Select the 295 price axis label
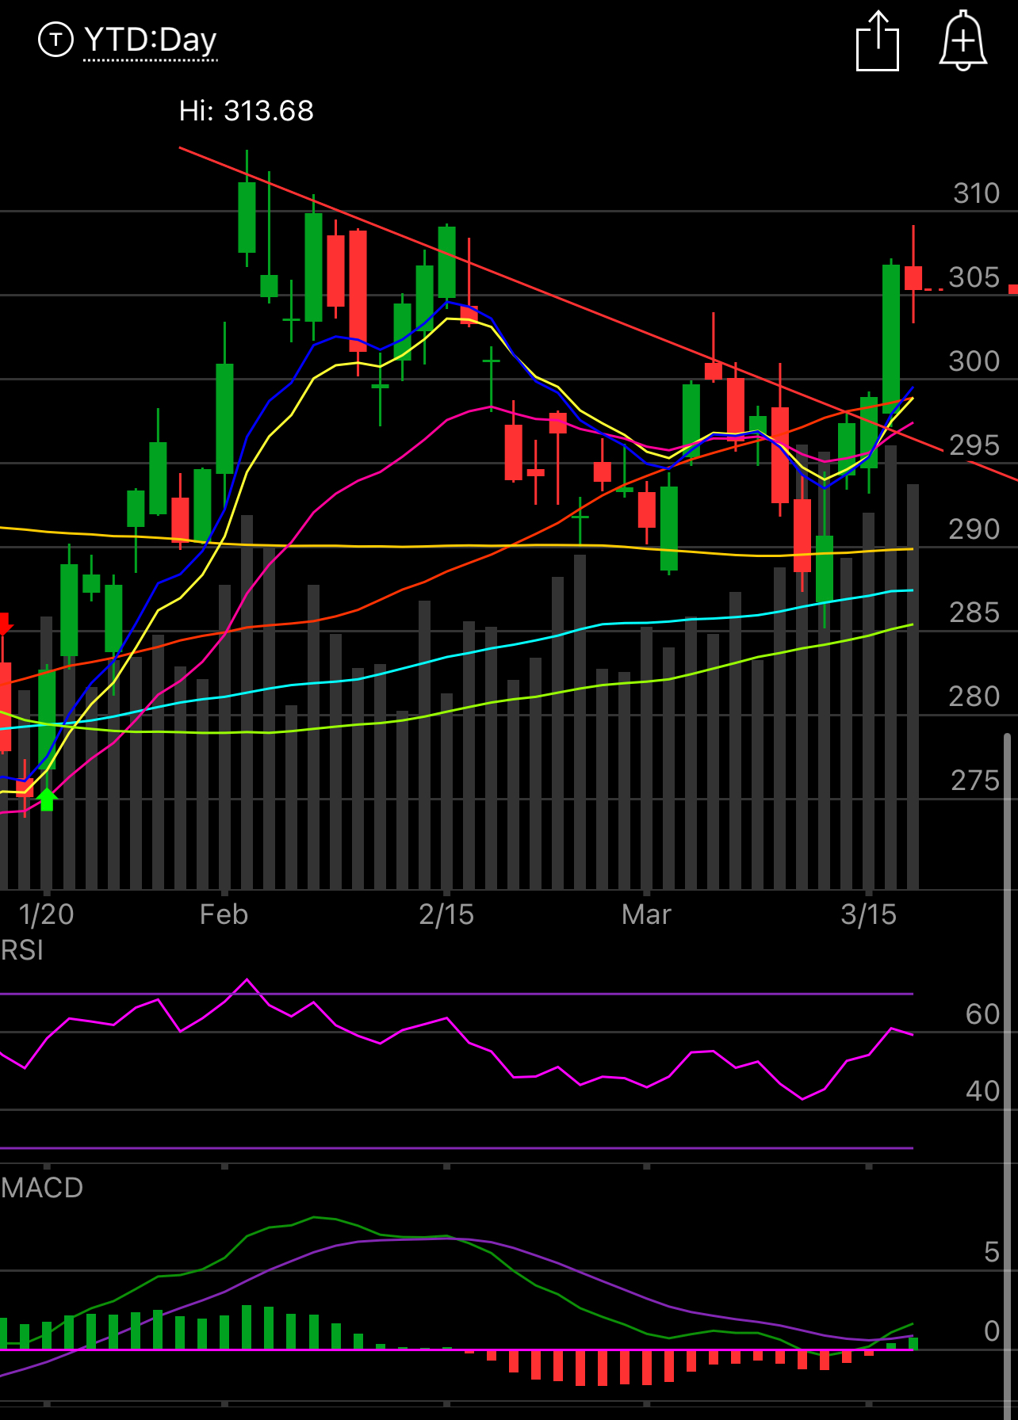 (x=974, y=445)
